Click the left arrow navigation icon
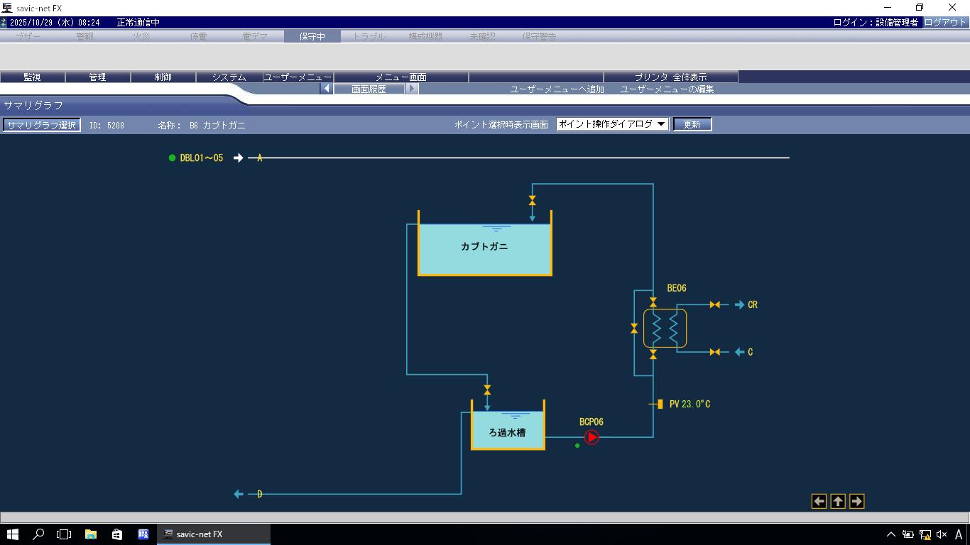Viewport: 970px width, 545px height. [819, 501]
